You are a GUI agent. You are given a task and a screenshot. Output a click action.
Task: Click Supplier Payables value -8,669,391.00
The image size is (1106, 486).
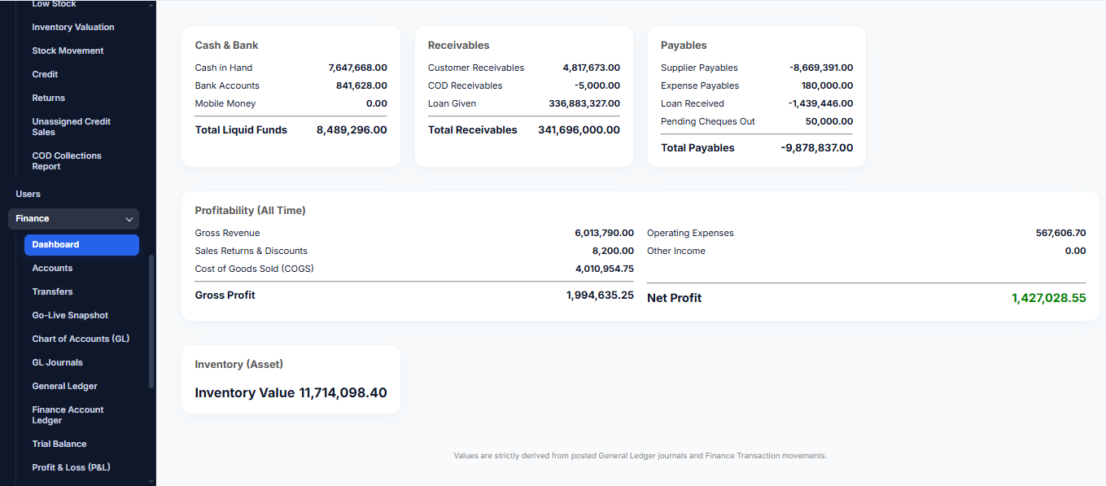click(821, 68)
